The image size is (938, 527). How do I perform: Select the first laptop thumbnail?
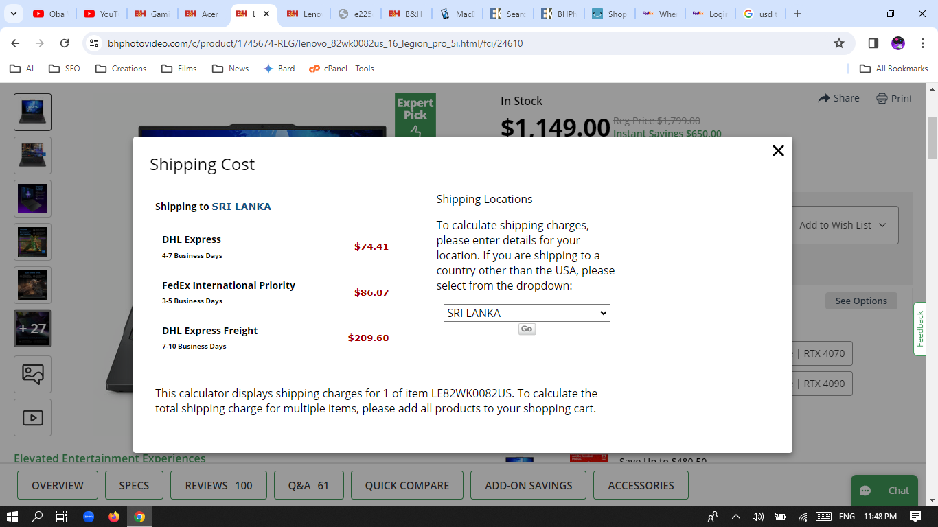click(33, 112)
